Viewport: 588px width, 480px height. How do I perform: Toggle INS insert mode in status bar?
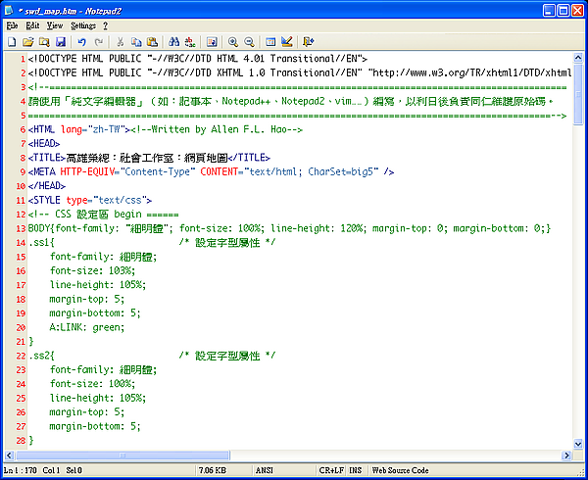point(354,470)
